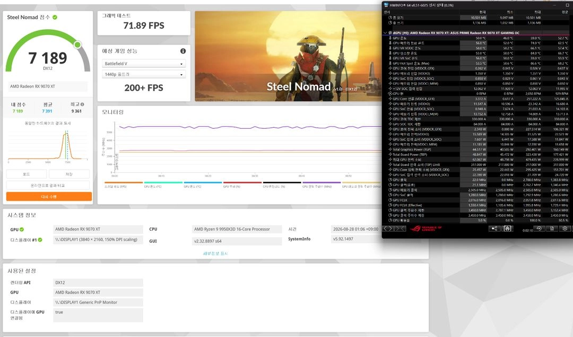
Task: Click the DISPLAY1 Generic PnP Monitor value
Action: [x=98, y=303]
